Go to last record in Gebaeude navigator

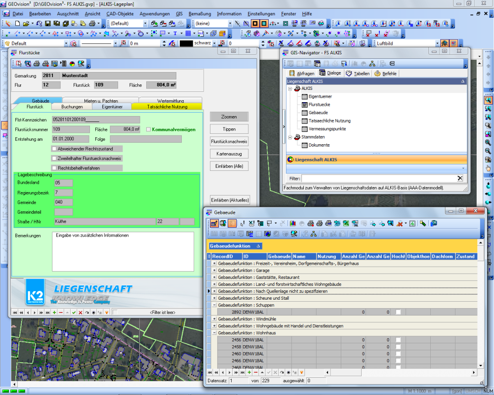[x=242, y=372]
